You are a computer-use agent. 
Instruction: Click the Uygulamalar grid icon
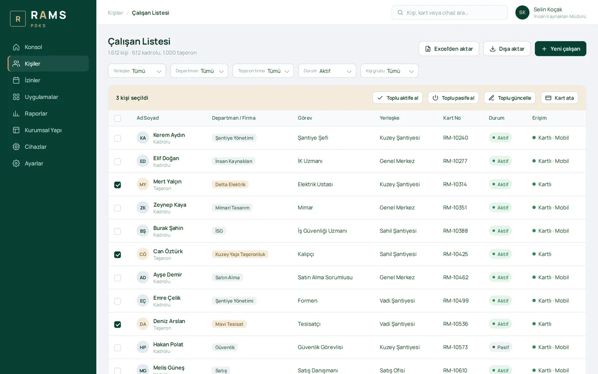16,97
